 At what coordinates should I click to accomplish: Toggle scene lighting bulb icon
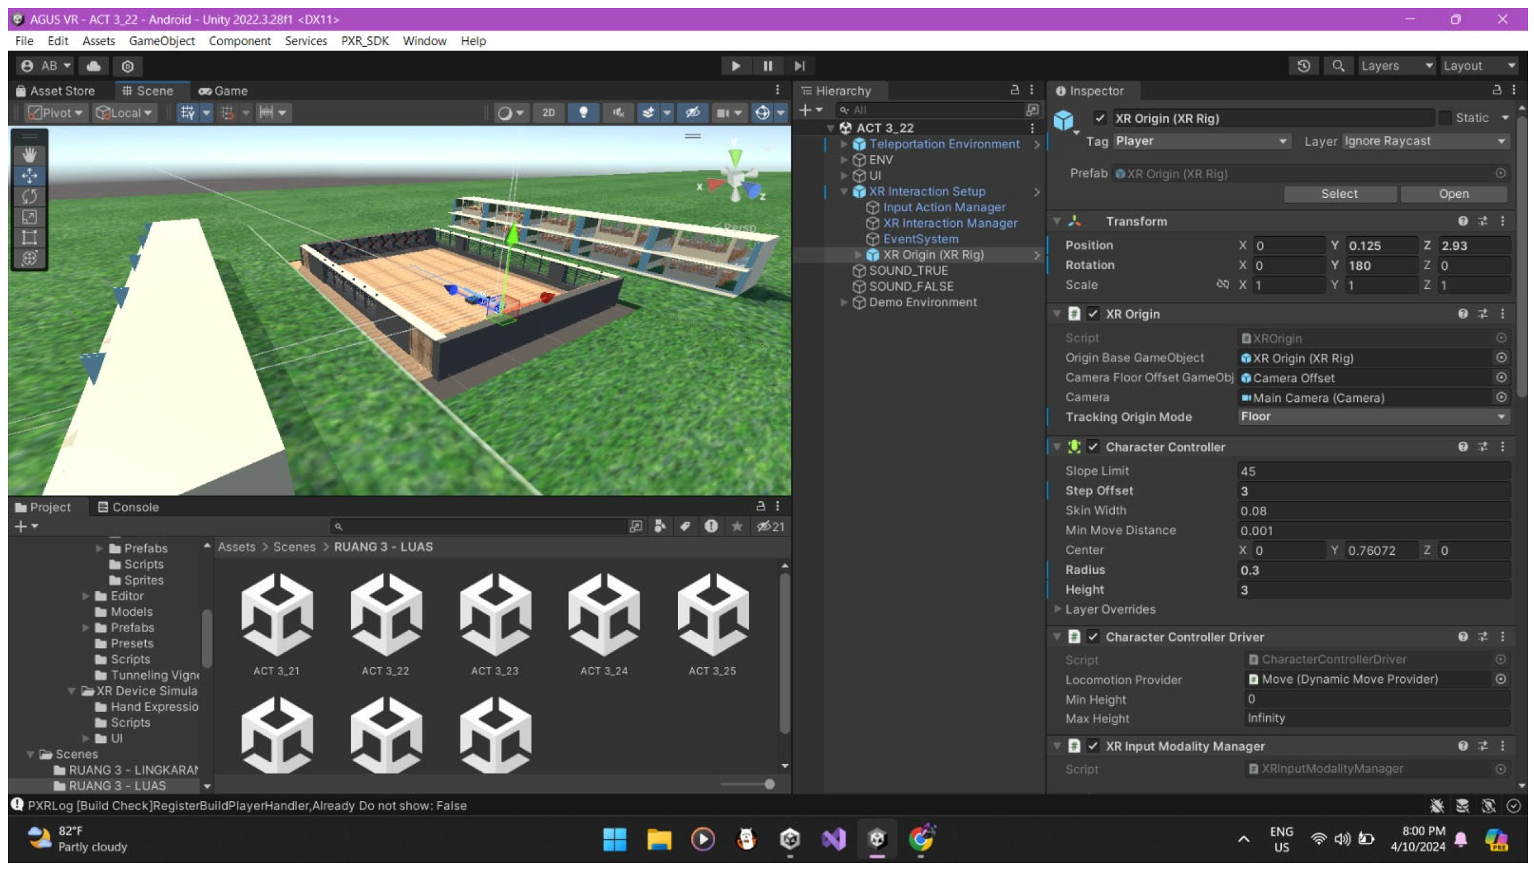583,113
